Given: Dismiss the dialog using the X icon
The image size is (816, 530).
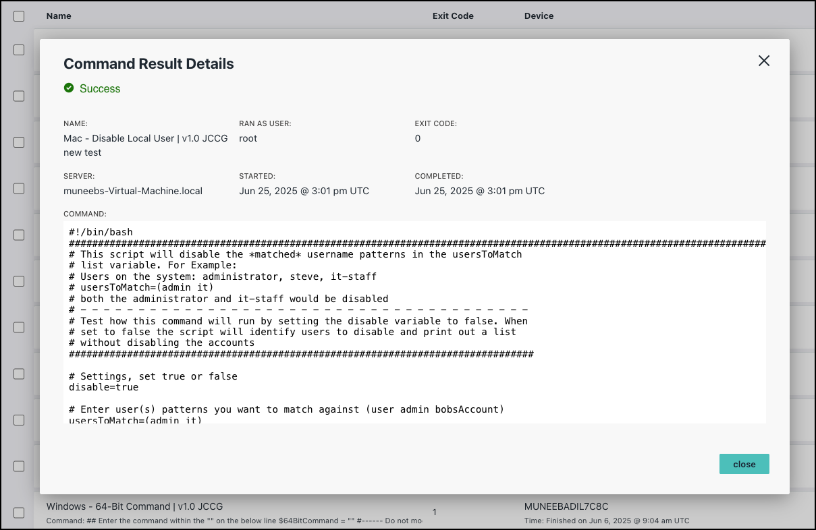Looking at the screenshot, I should pos(763,61).
